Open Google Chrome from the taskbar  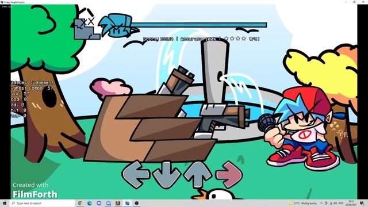click(x=80, y=203)
